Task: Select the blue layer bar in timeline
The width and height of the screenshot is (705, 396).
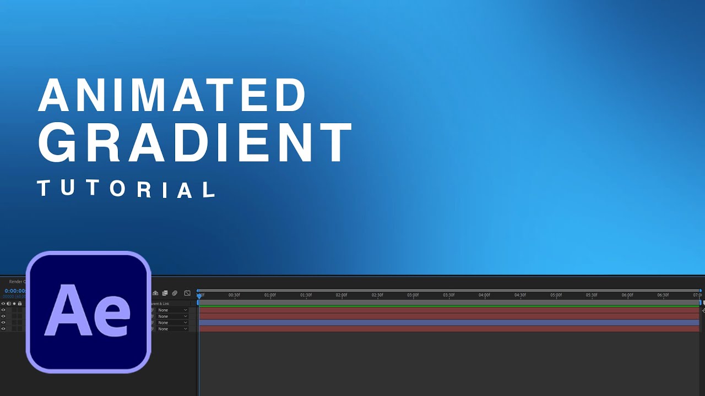Action: [x=449, y=322]
